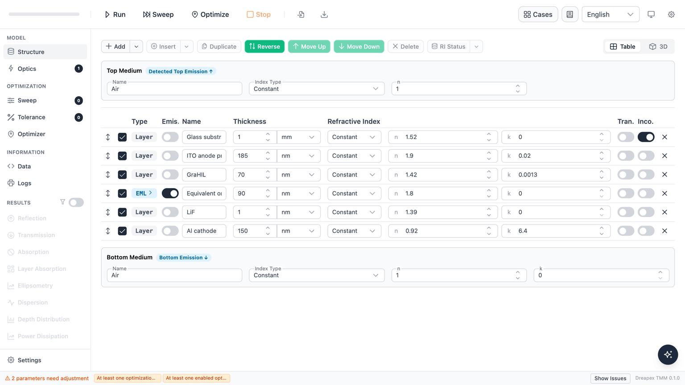Image resolution: width=685 pixels, height=385 pixels.
Task: Toggle Incoherent switch for Glass substrate layer
Action: (646, 137)
